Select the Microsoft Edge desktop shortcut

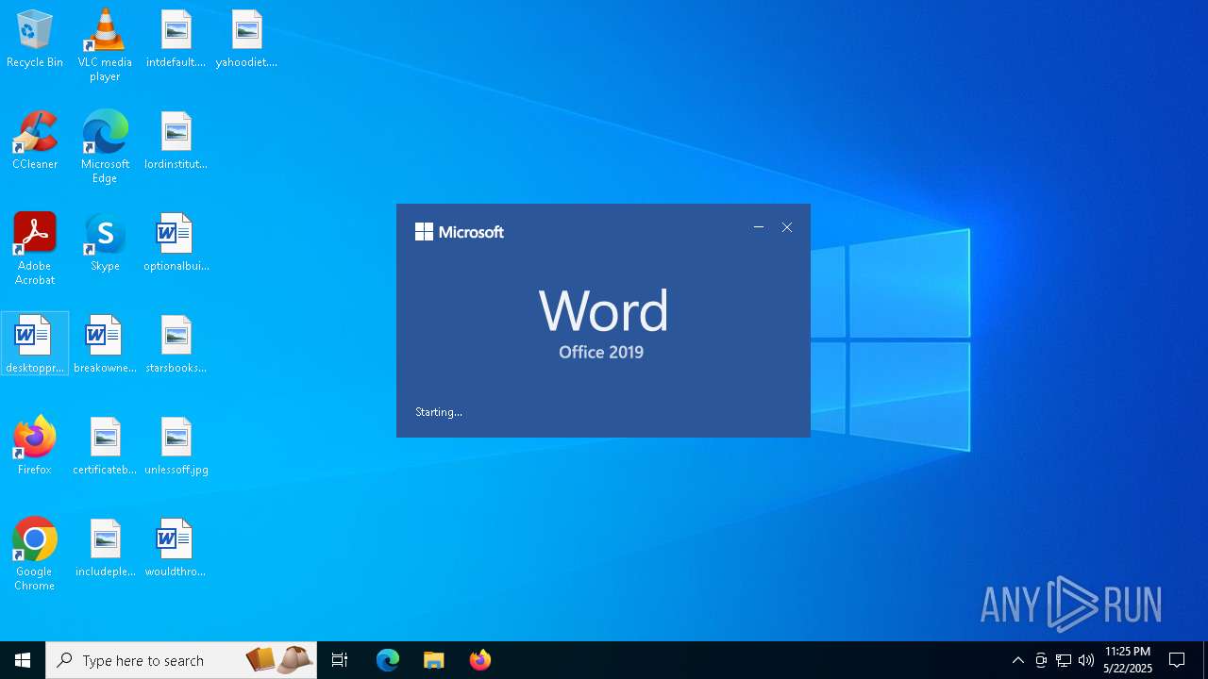coord(105,147)
